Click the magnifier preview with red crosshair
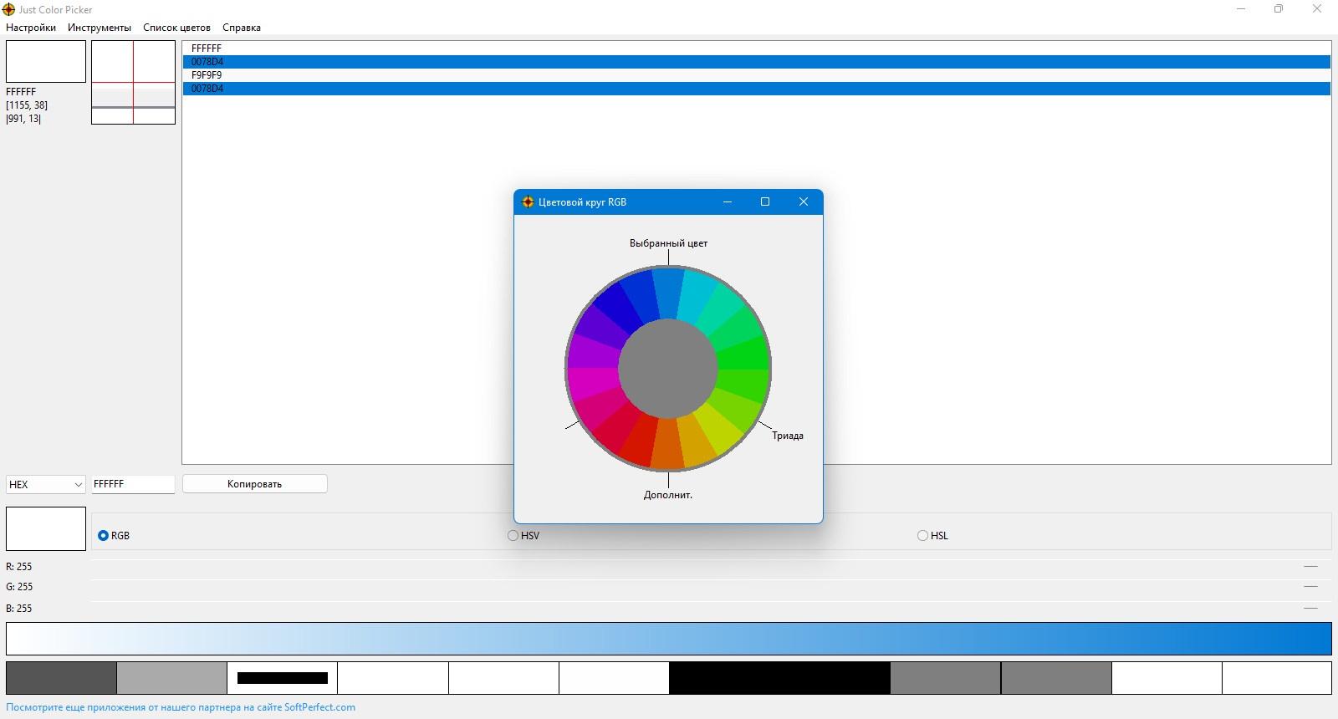Viewport: 1338px width, 719px height. click(133, 83)
